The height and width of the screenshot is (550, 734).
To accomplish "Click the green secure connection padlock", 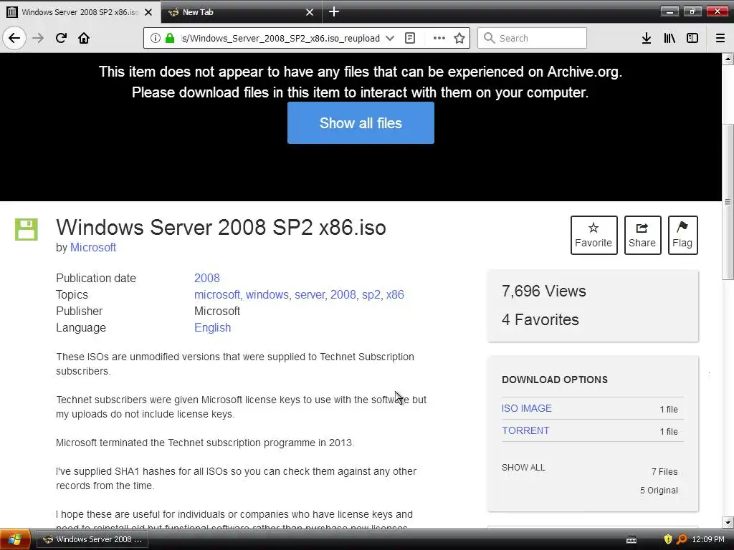I will coord(170,38).
